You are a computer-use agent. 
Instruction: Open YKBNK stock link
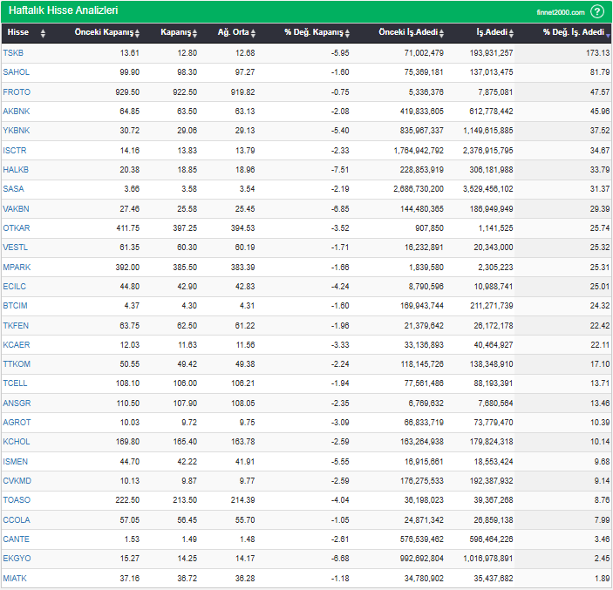pos(16,130)
